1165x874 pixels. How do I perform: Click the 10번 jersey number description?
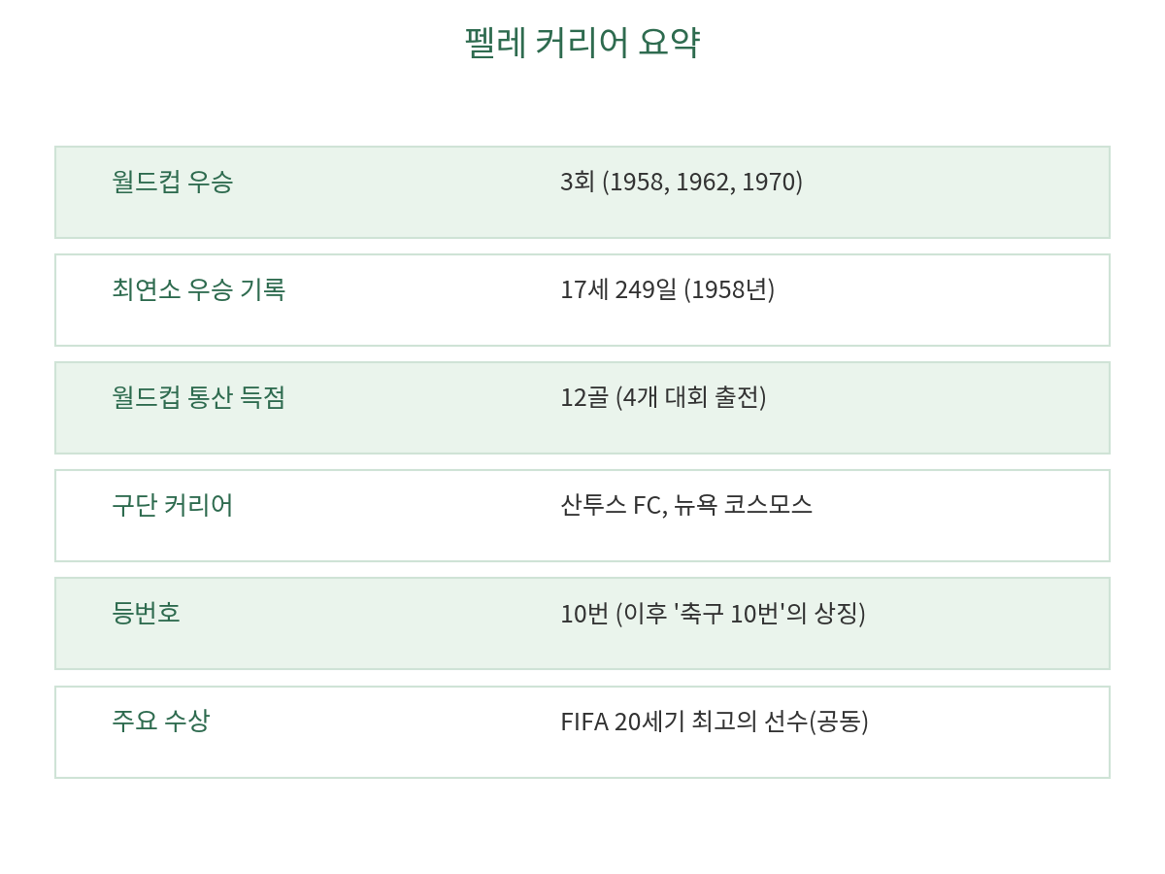(714, 614)
